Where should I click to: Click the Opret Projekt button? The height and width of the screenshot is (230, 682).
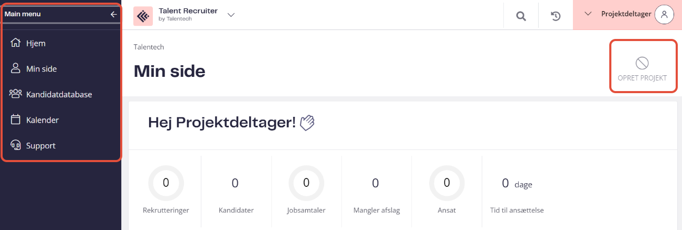pyautogui.click(x=643, y=67)
